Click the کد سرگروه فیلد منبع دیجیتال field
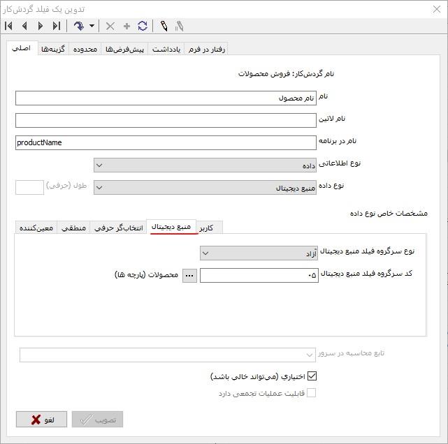 click(259, 276)
